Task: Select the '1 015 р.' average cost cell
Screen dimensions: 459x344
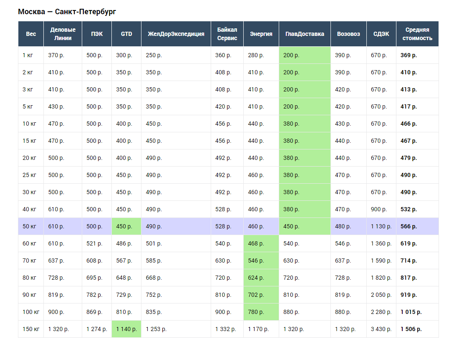Action: (x=417, y=312)
